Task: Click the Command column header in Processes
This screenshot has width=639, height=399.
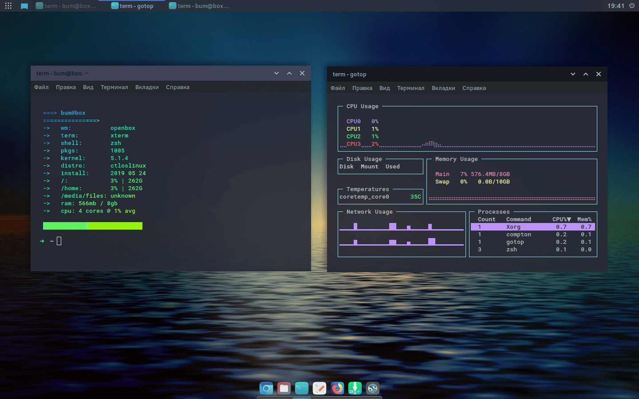Action: pyautogui.click(x=519, y=219)
